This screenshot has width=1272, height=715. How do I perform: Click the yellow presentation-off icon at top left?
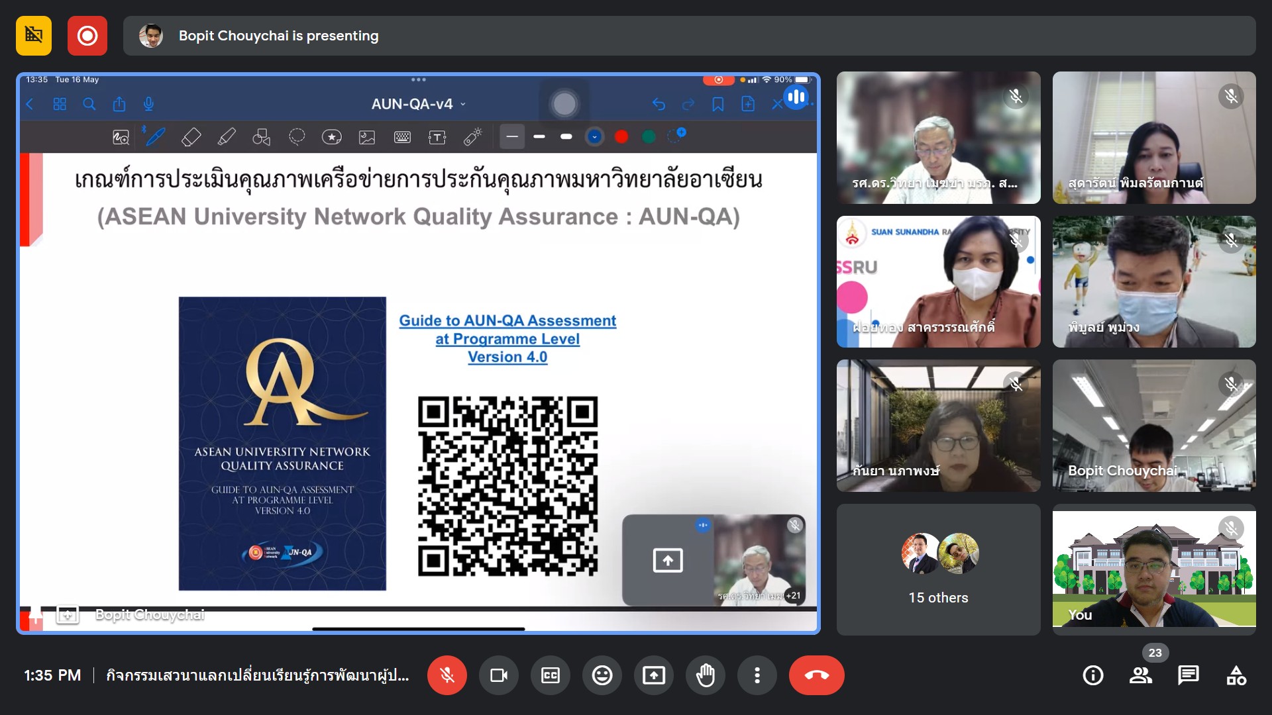pos(34,36)
